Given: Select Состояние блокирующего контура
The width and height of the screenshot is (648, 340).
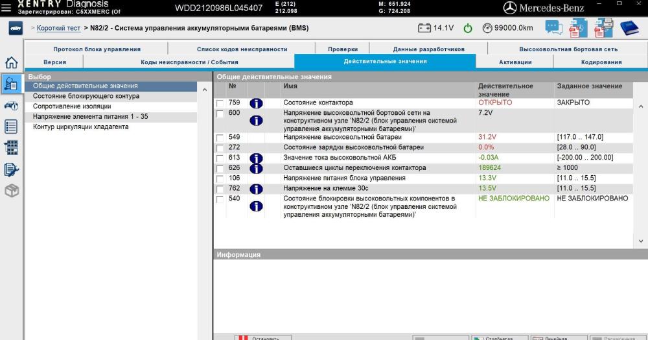Looking at the screenshot, I should click(111, 96).
